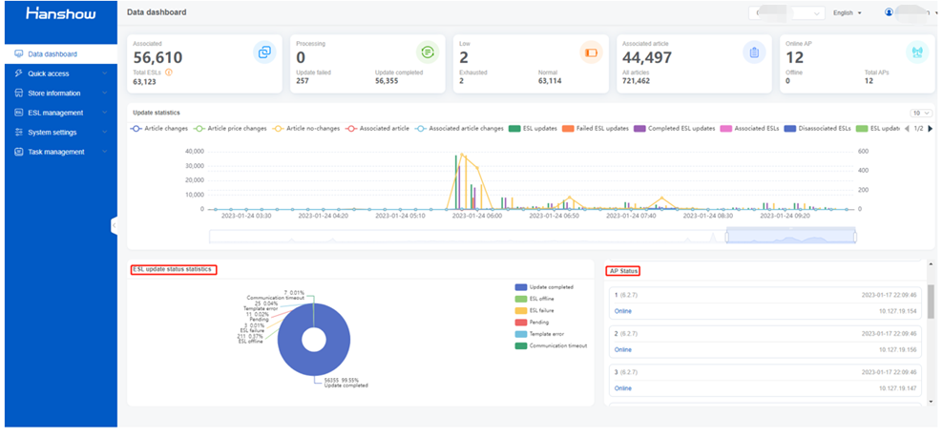The height and width of the screenshot is (438, 943).
Task: Click the ESL management label icon
Action: click(18, 113)
